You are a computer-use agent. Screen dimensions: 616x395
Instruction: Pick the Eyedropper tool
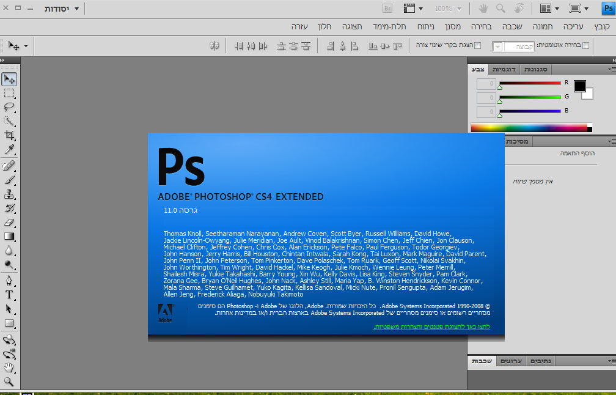[x=9, y=150]
